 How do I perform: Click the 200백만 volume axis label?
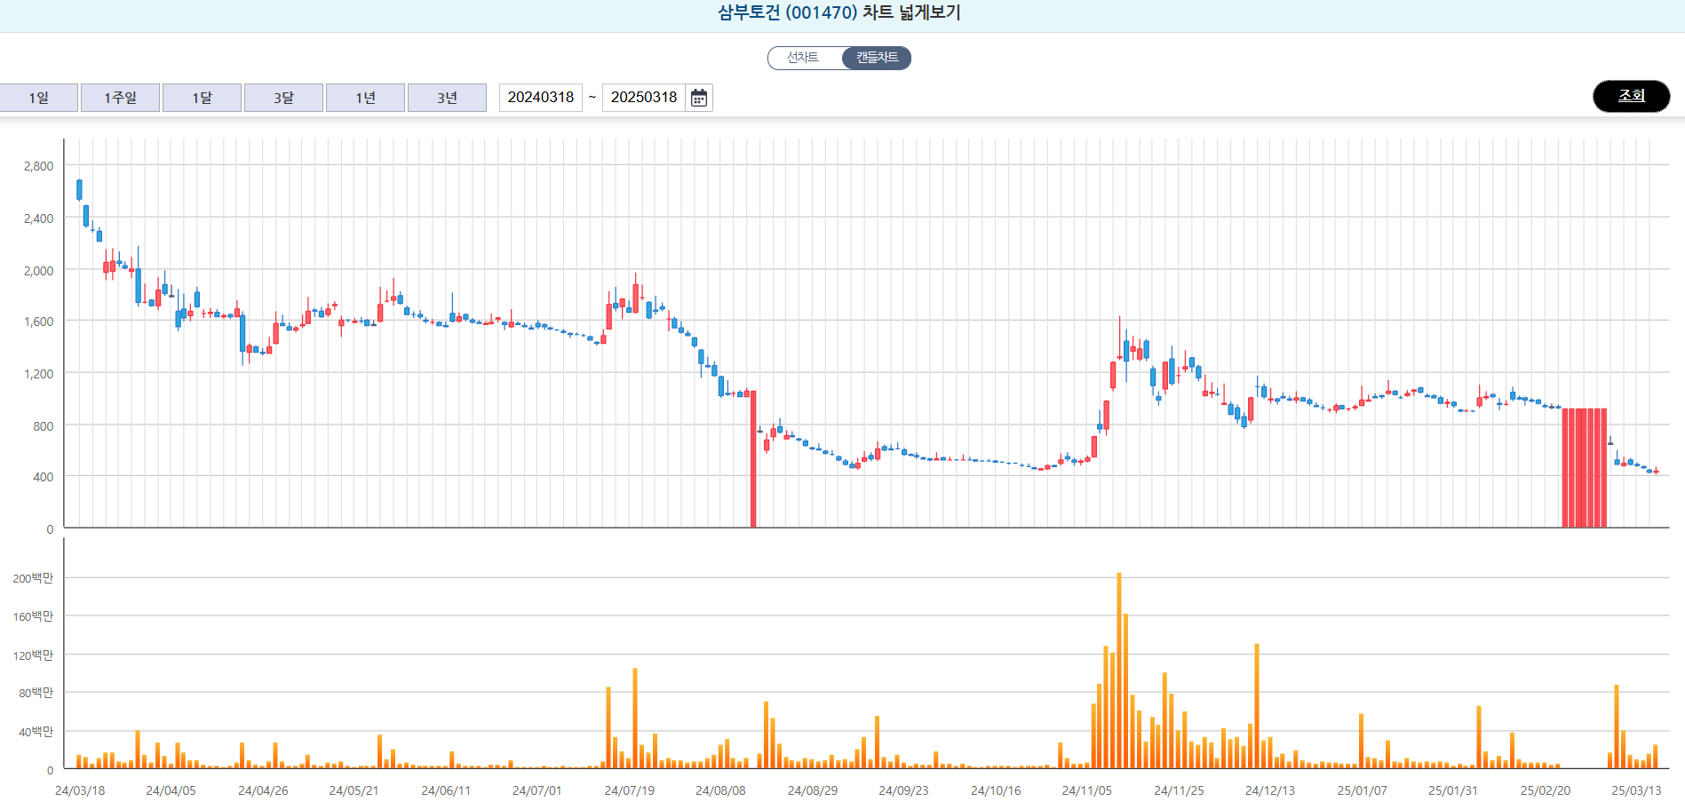(33, 578)
